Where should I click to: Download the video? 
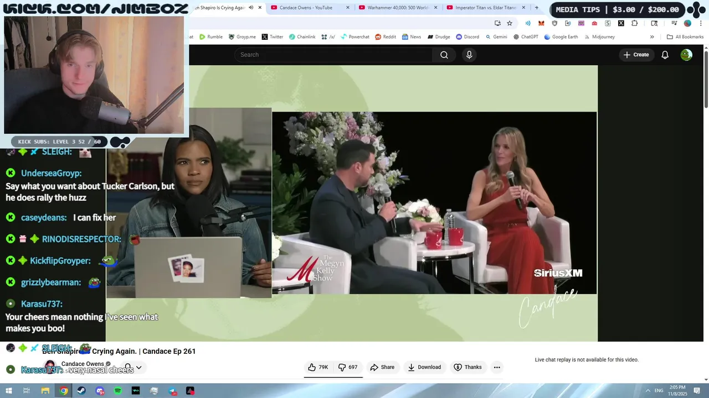[x=424, y=367]
